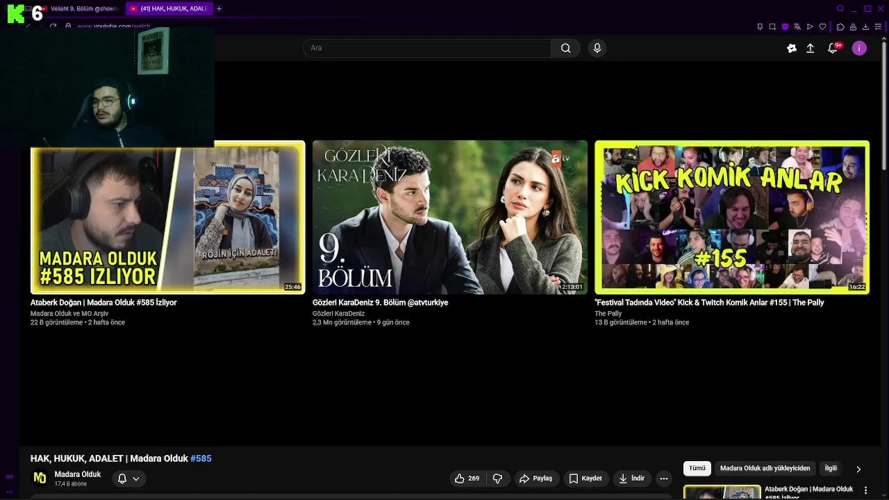Open the #585 hashtag link in title
Image resolution: width=889 pixels, height=500 pixels.
[x=201, y=458]
